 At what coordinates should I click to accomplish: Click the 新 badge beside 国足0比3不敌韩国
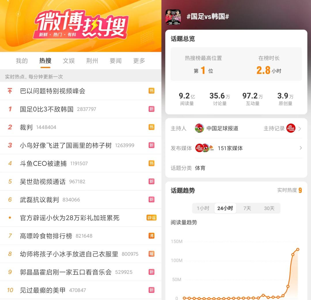[151, 109]
